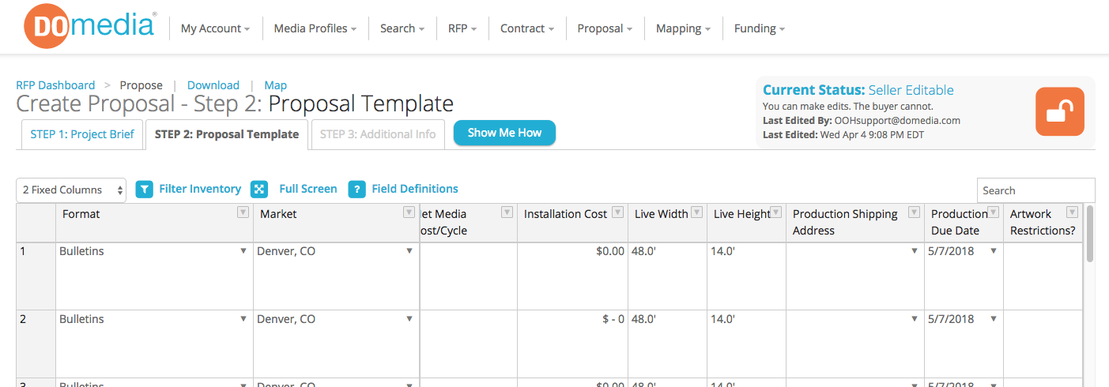This screenshot has height=387, width=1109.
Task: Open the Production Shipping Address column filter
Action: point(914,212)
